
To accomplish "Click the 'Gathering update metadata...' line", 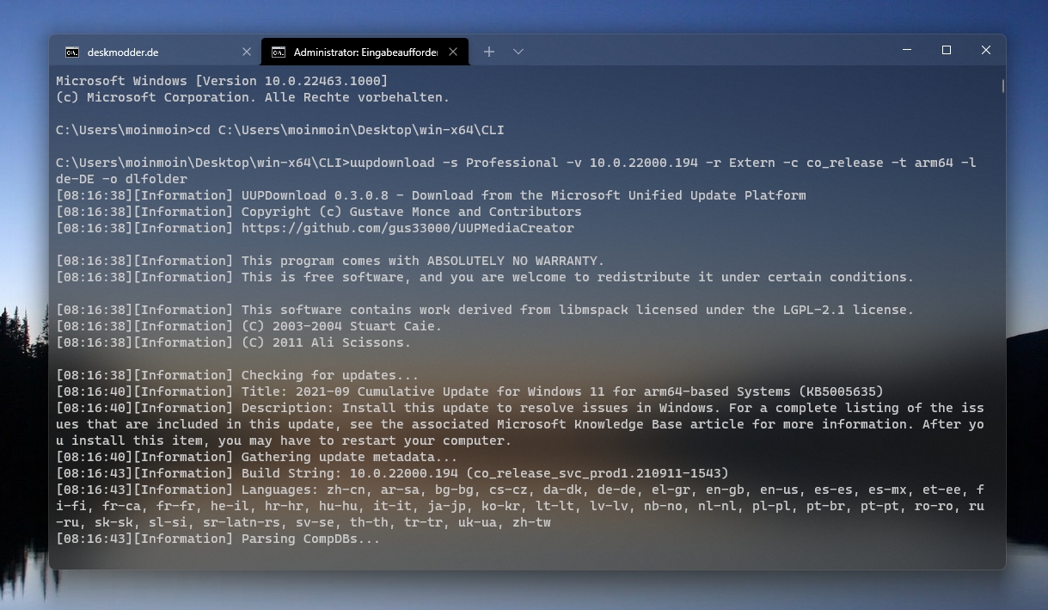I will (257, 457).
